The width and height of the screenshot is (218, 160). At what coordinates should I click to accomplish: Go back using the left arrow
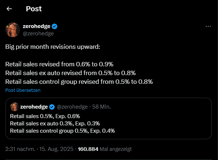tap(9, 9)
